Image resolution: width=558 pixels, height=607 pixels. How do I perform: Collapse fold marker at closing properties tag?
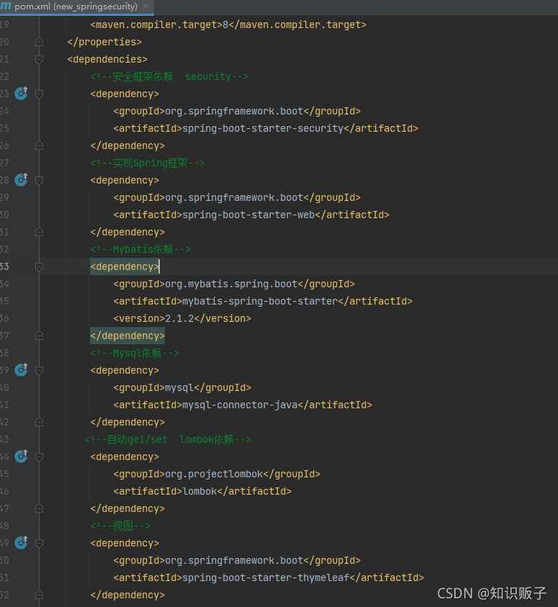click(x=39, y=42)
